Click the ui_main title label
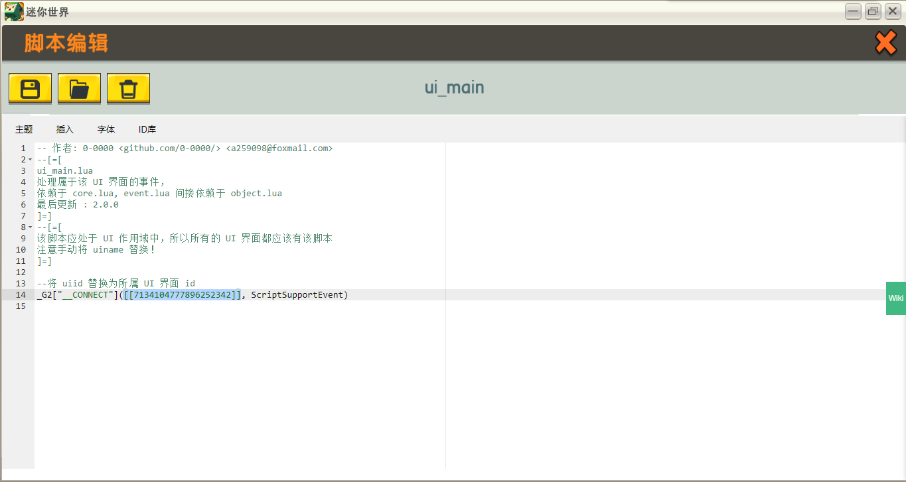Image resolution: width=906 pixels, height=482 pixels. (x=454, y=87)
